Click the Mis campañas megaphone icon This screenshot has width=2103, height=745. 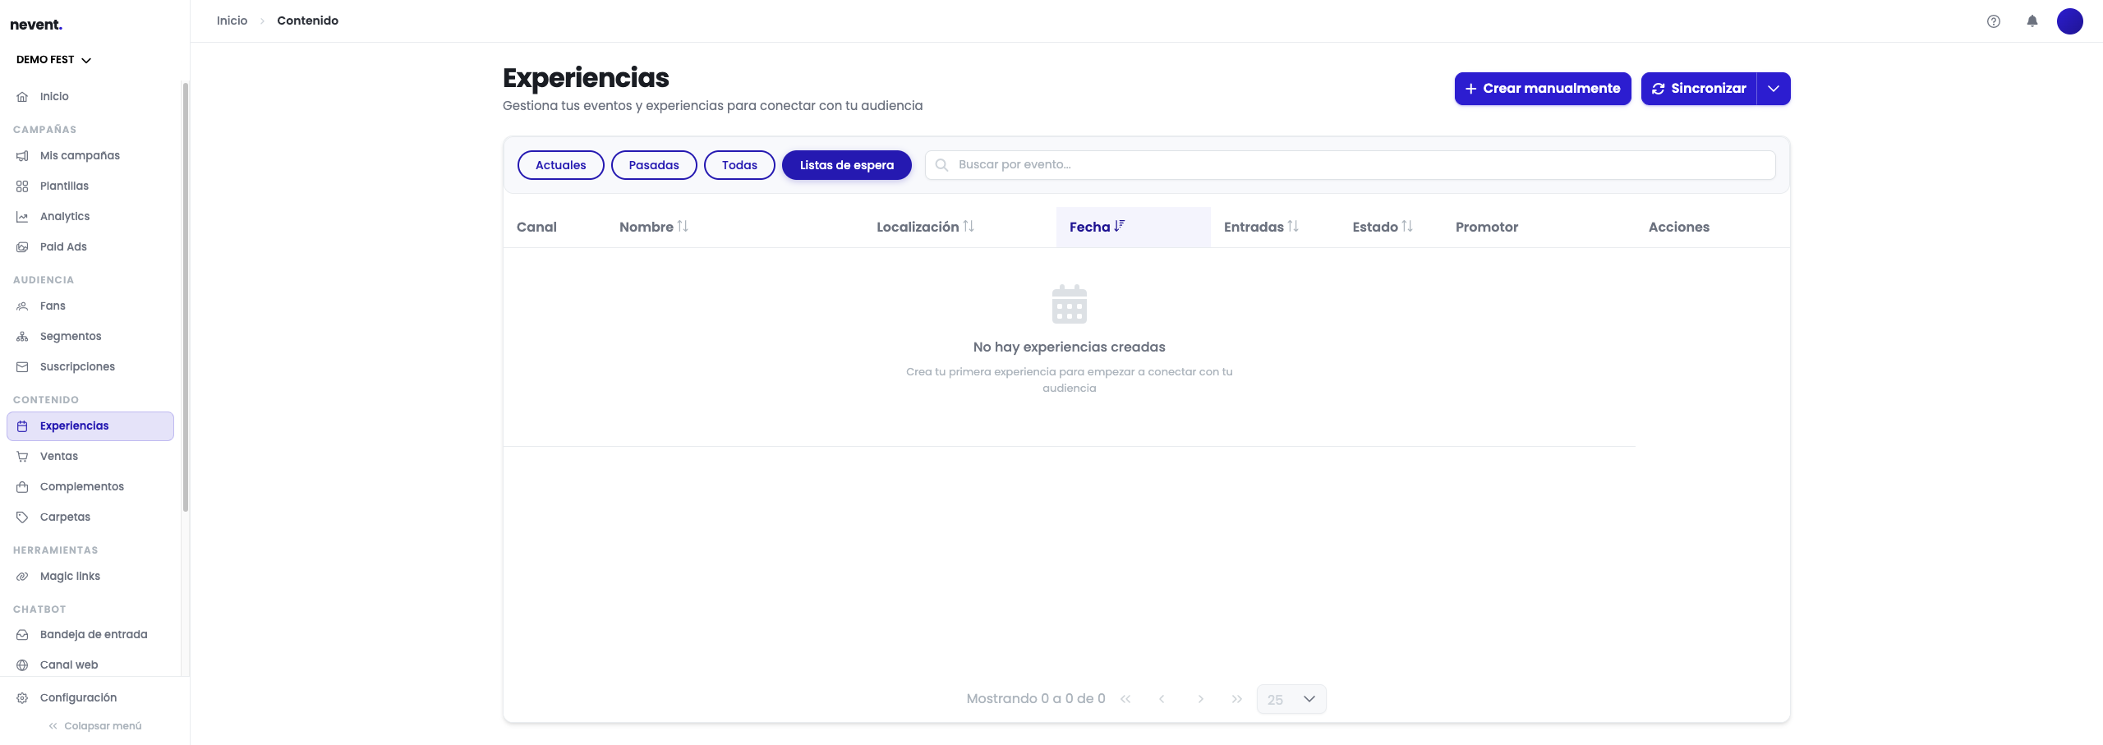[22, 156]
